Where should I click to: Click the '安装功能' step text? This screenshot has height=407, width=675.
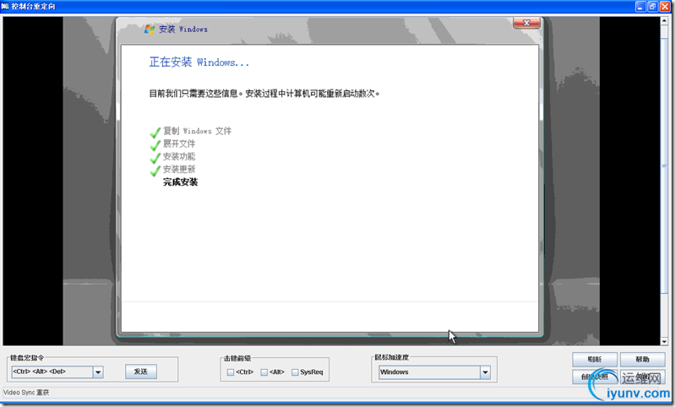click(x=179, y=156)
